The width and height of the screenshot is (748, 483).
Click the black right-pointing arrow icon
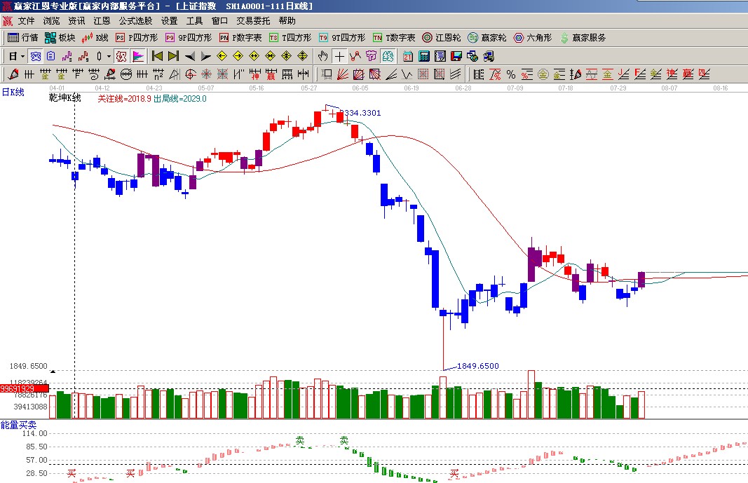205,56
